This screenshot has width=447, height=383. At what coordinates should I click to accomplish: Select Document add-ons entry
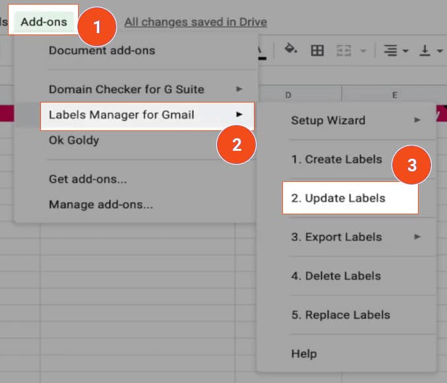(x=102, y=50)
